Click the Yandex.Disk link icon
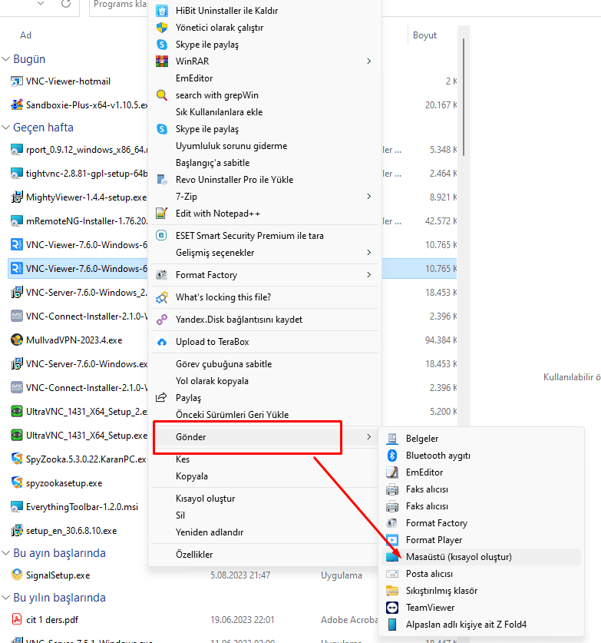601x643 pixels. tap(162, 320)
